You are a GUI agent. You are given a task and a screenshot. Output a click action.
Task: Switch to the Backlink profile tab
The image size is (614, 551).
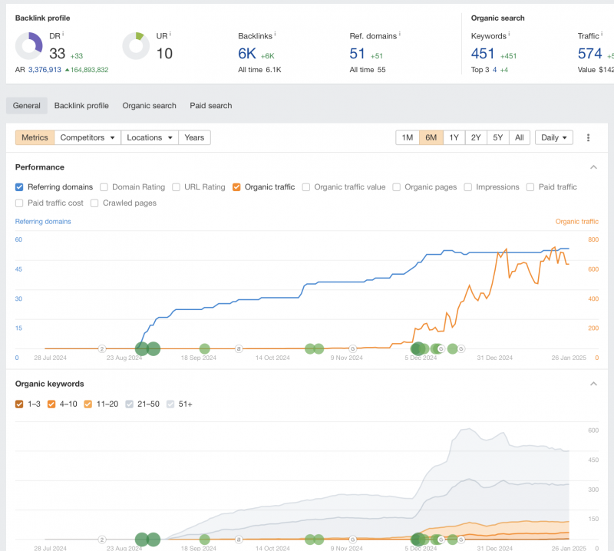point(81,106)
